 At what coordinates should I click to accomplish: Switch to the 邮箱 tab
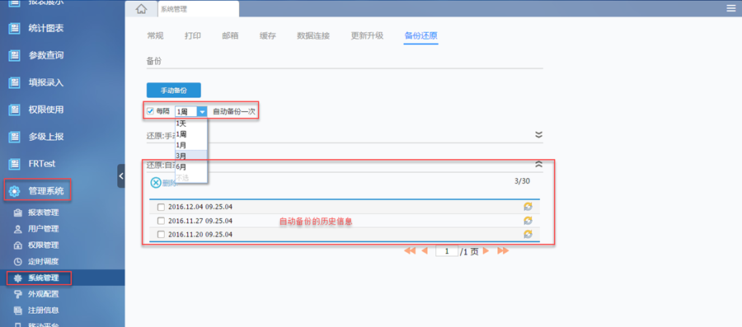click(x=230, y=35)
